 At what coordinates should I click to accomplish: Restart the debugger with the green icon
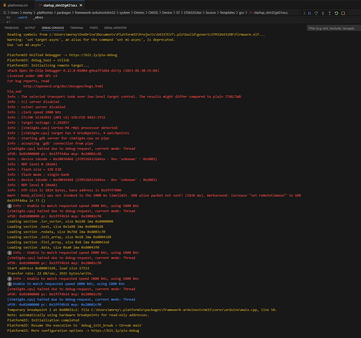point(336,14)
